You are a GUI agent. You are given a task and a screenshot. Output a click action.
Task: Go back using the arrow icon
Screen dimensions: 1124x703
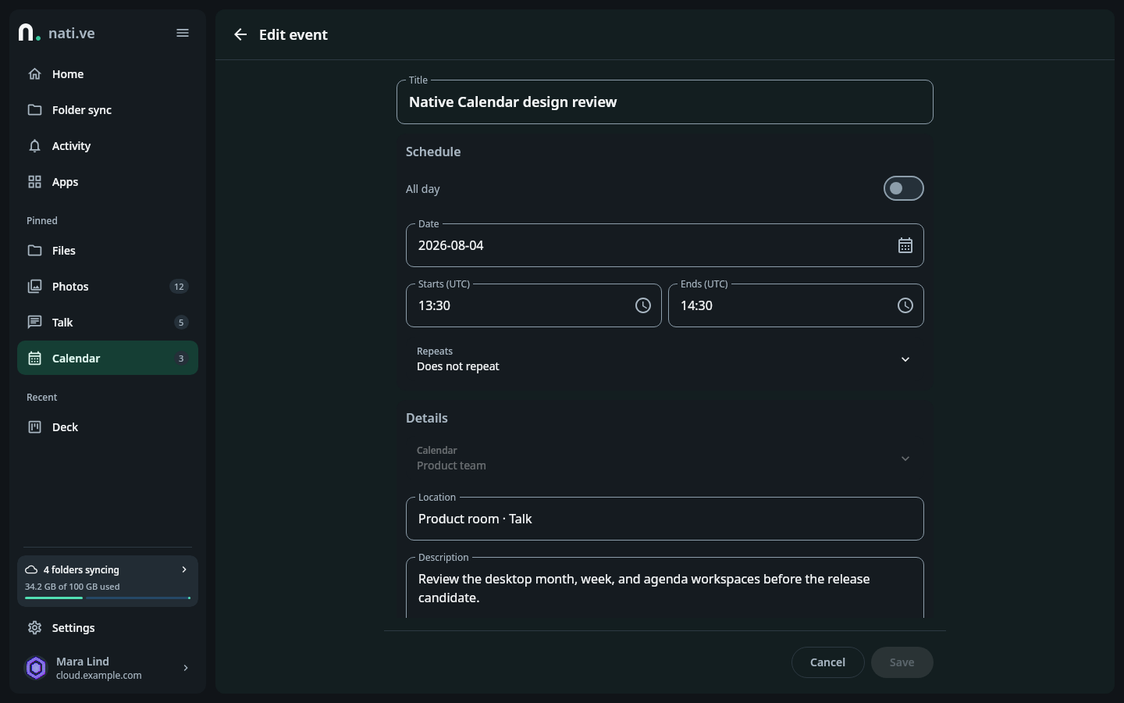tap(240, 34)
